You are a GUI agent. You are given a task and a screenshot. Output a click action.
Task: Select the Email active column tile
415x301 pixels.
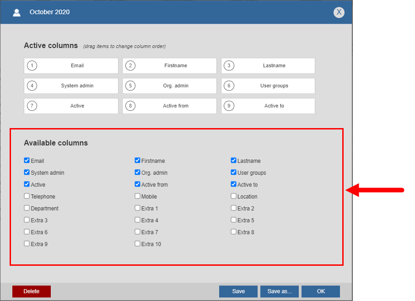[71, 65]
